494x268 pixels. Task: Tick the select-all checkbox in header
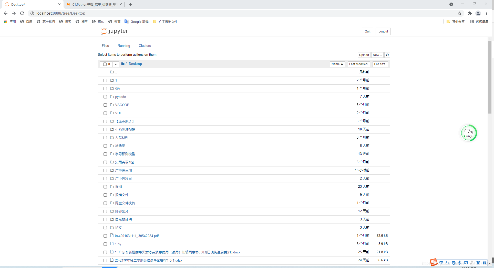coord(105,64)
